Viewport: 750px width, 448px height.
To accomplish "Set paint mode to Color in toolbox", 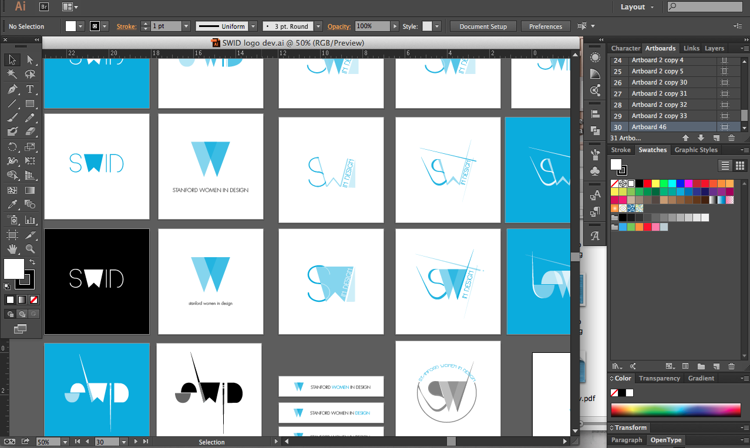I will point(10,299).
